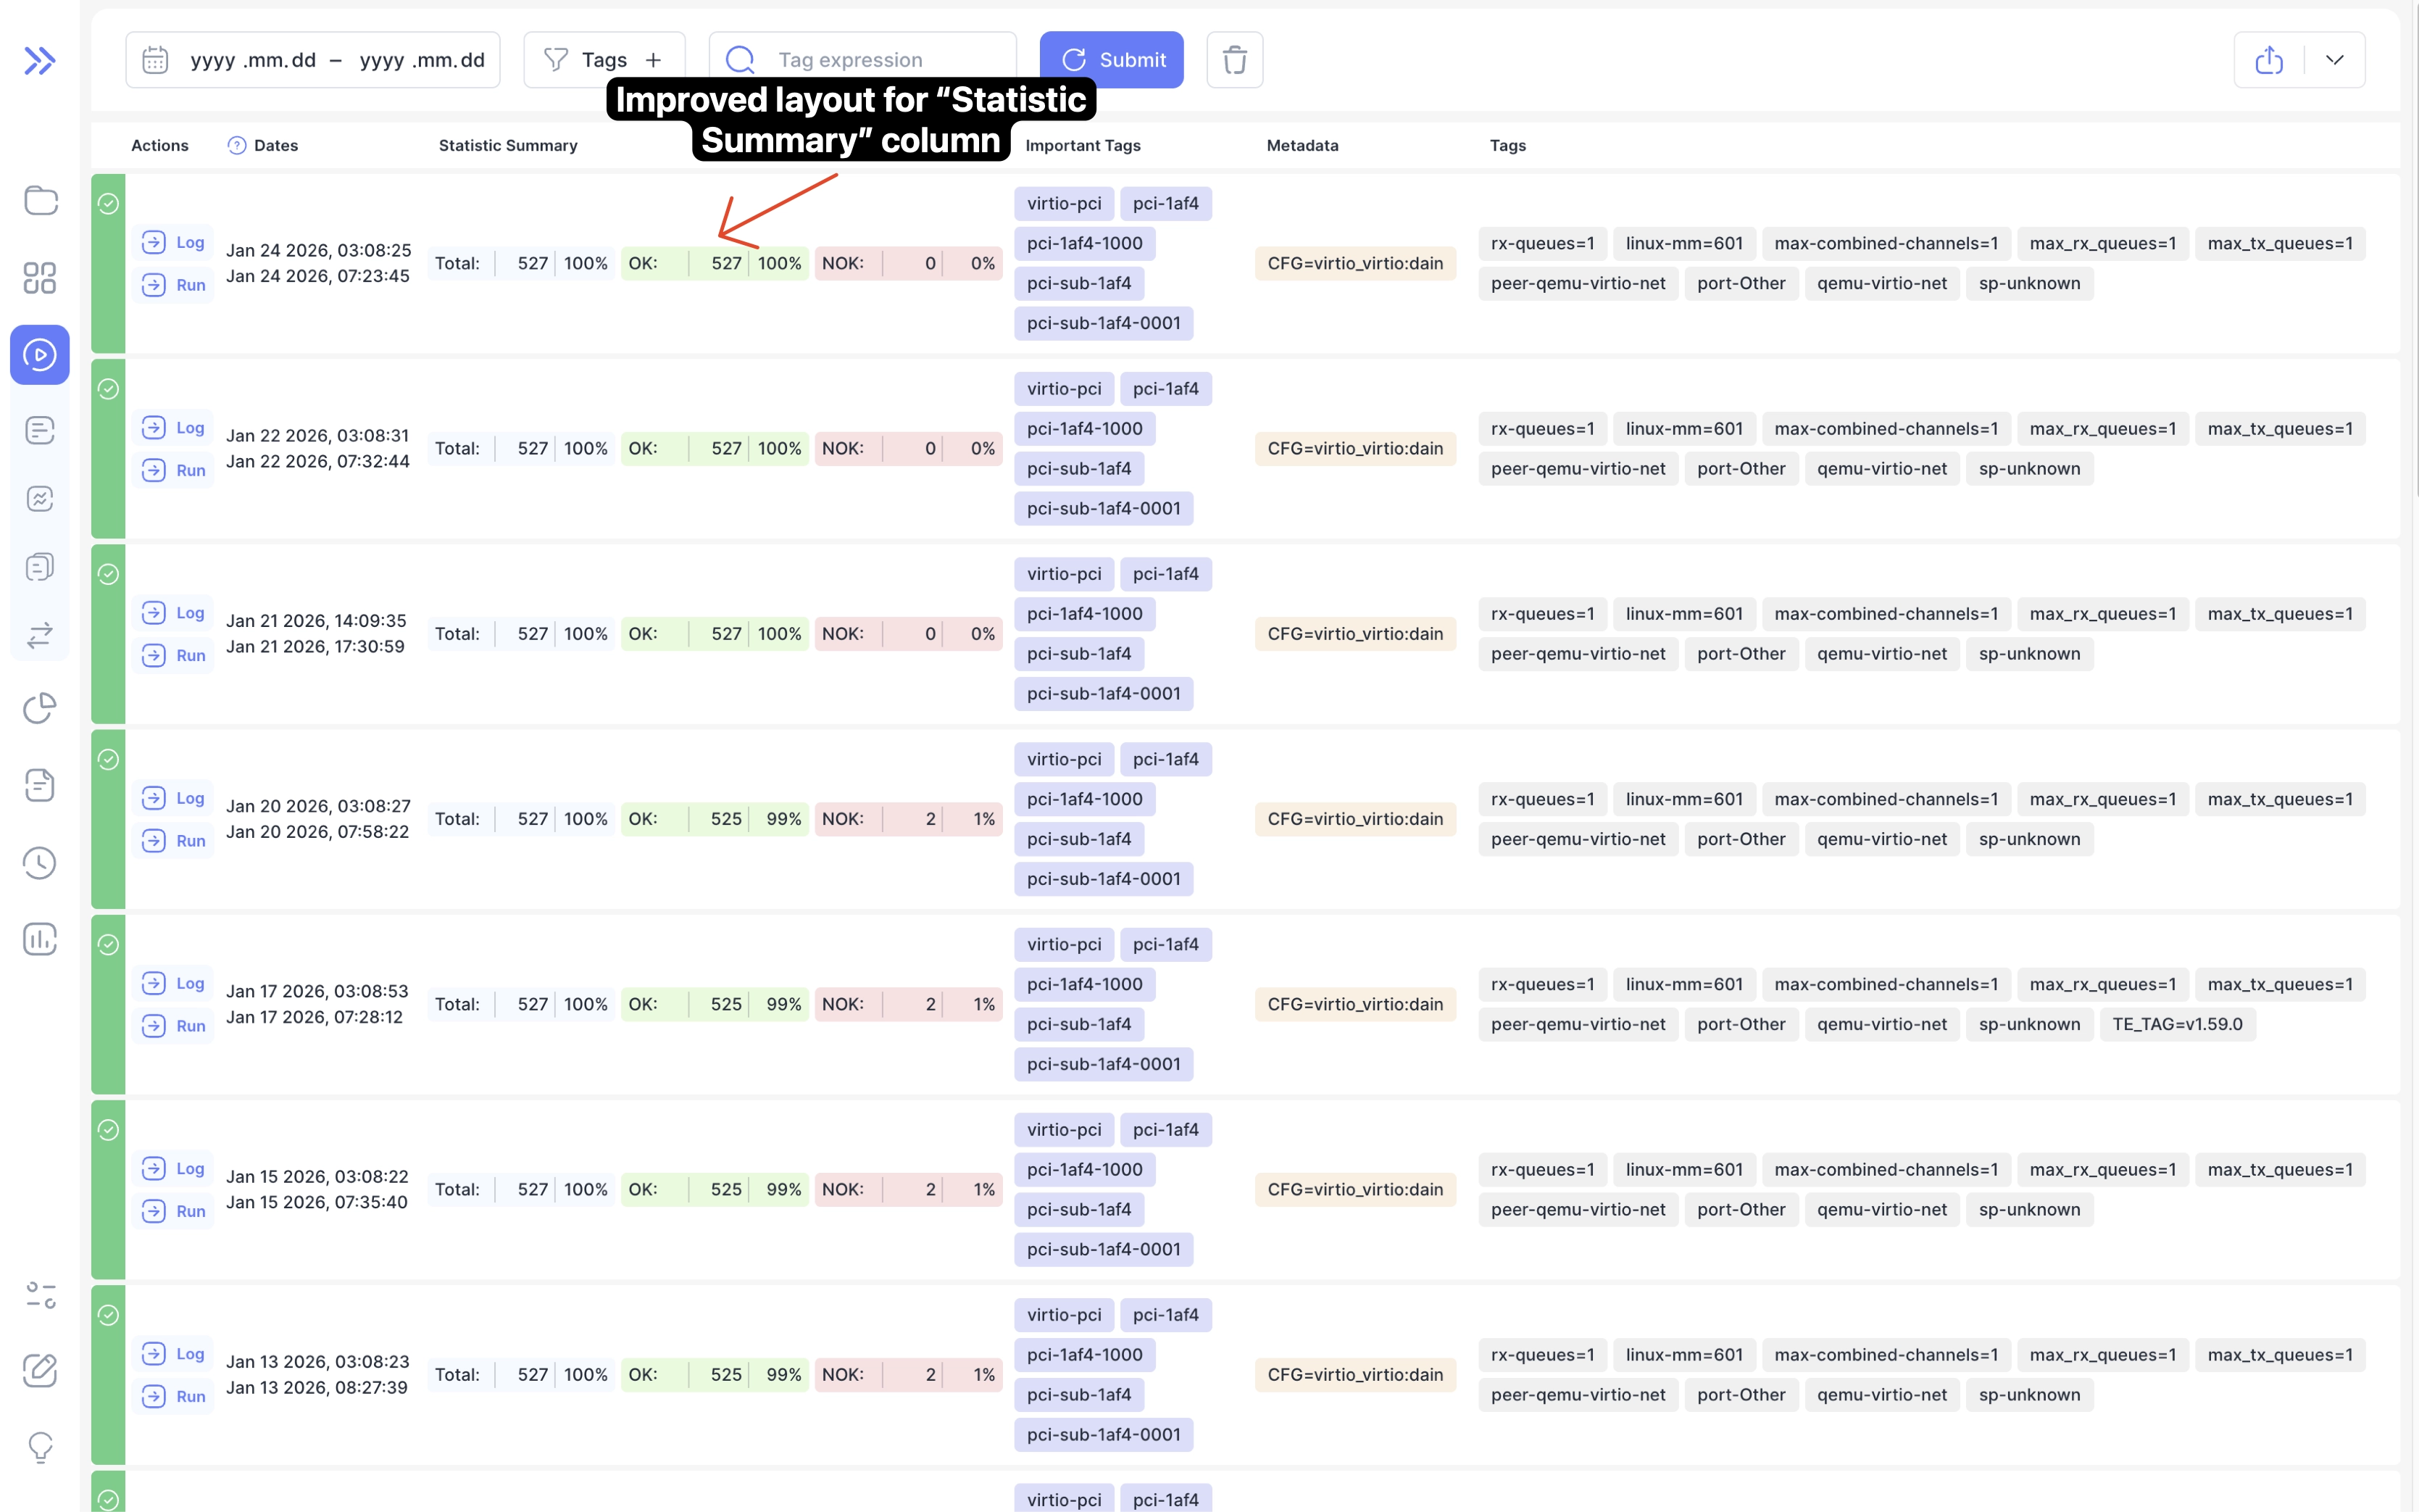This screenshot has width=2419, height=1512.
Task: Open the folder icon in sidebar
Action: click(x=40, y=200)
